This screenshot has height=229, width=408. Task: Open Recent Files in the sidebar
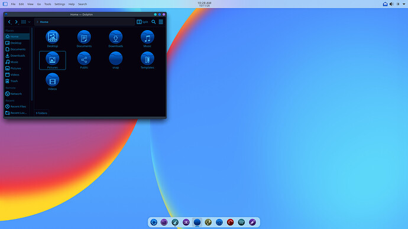click(x=17, y=106)
